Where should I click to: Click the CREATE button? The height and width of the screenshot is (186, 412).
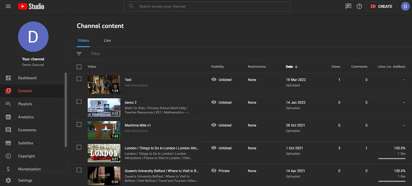[382, 6]
